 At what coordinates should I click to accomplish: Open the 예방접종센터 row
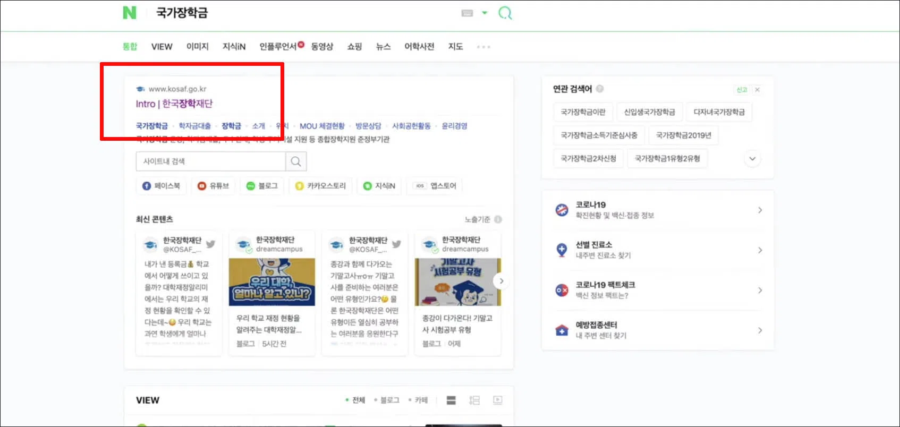(x=658, y=330)
